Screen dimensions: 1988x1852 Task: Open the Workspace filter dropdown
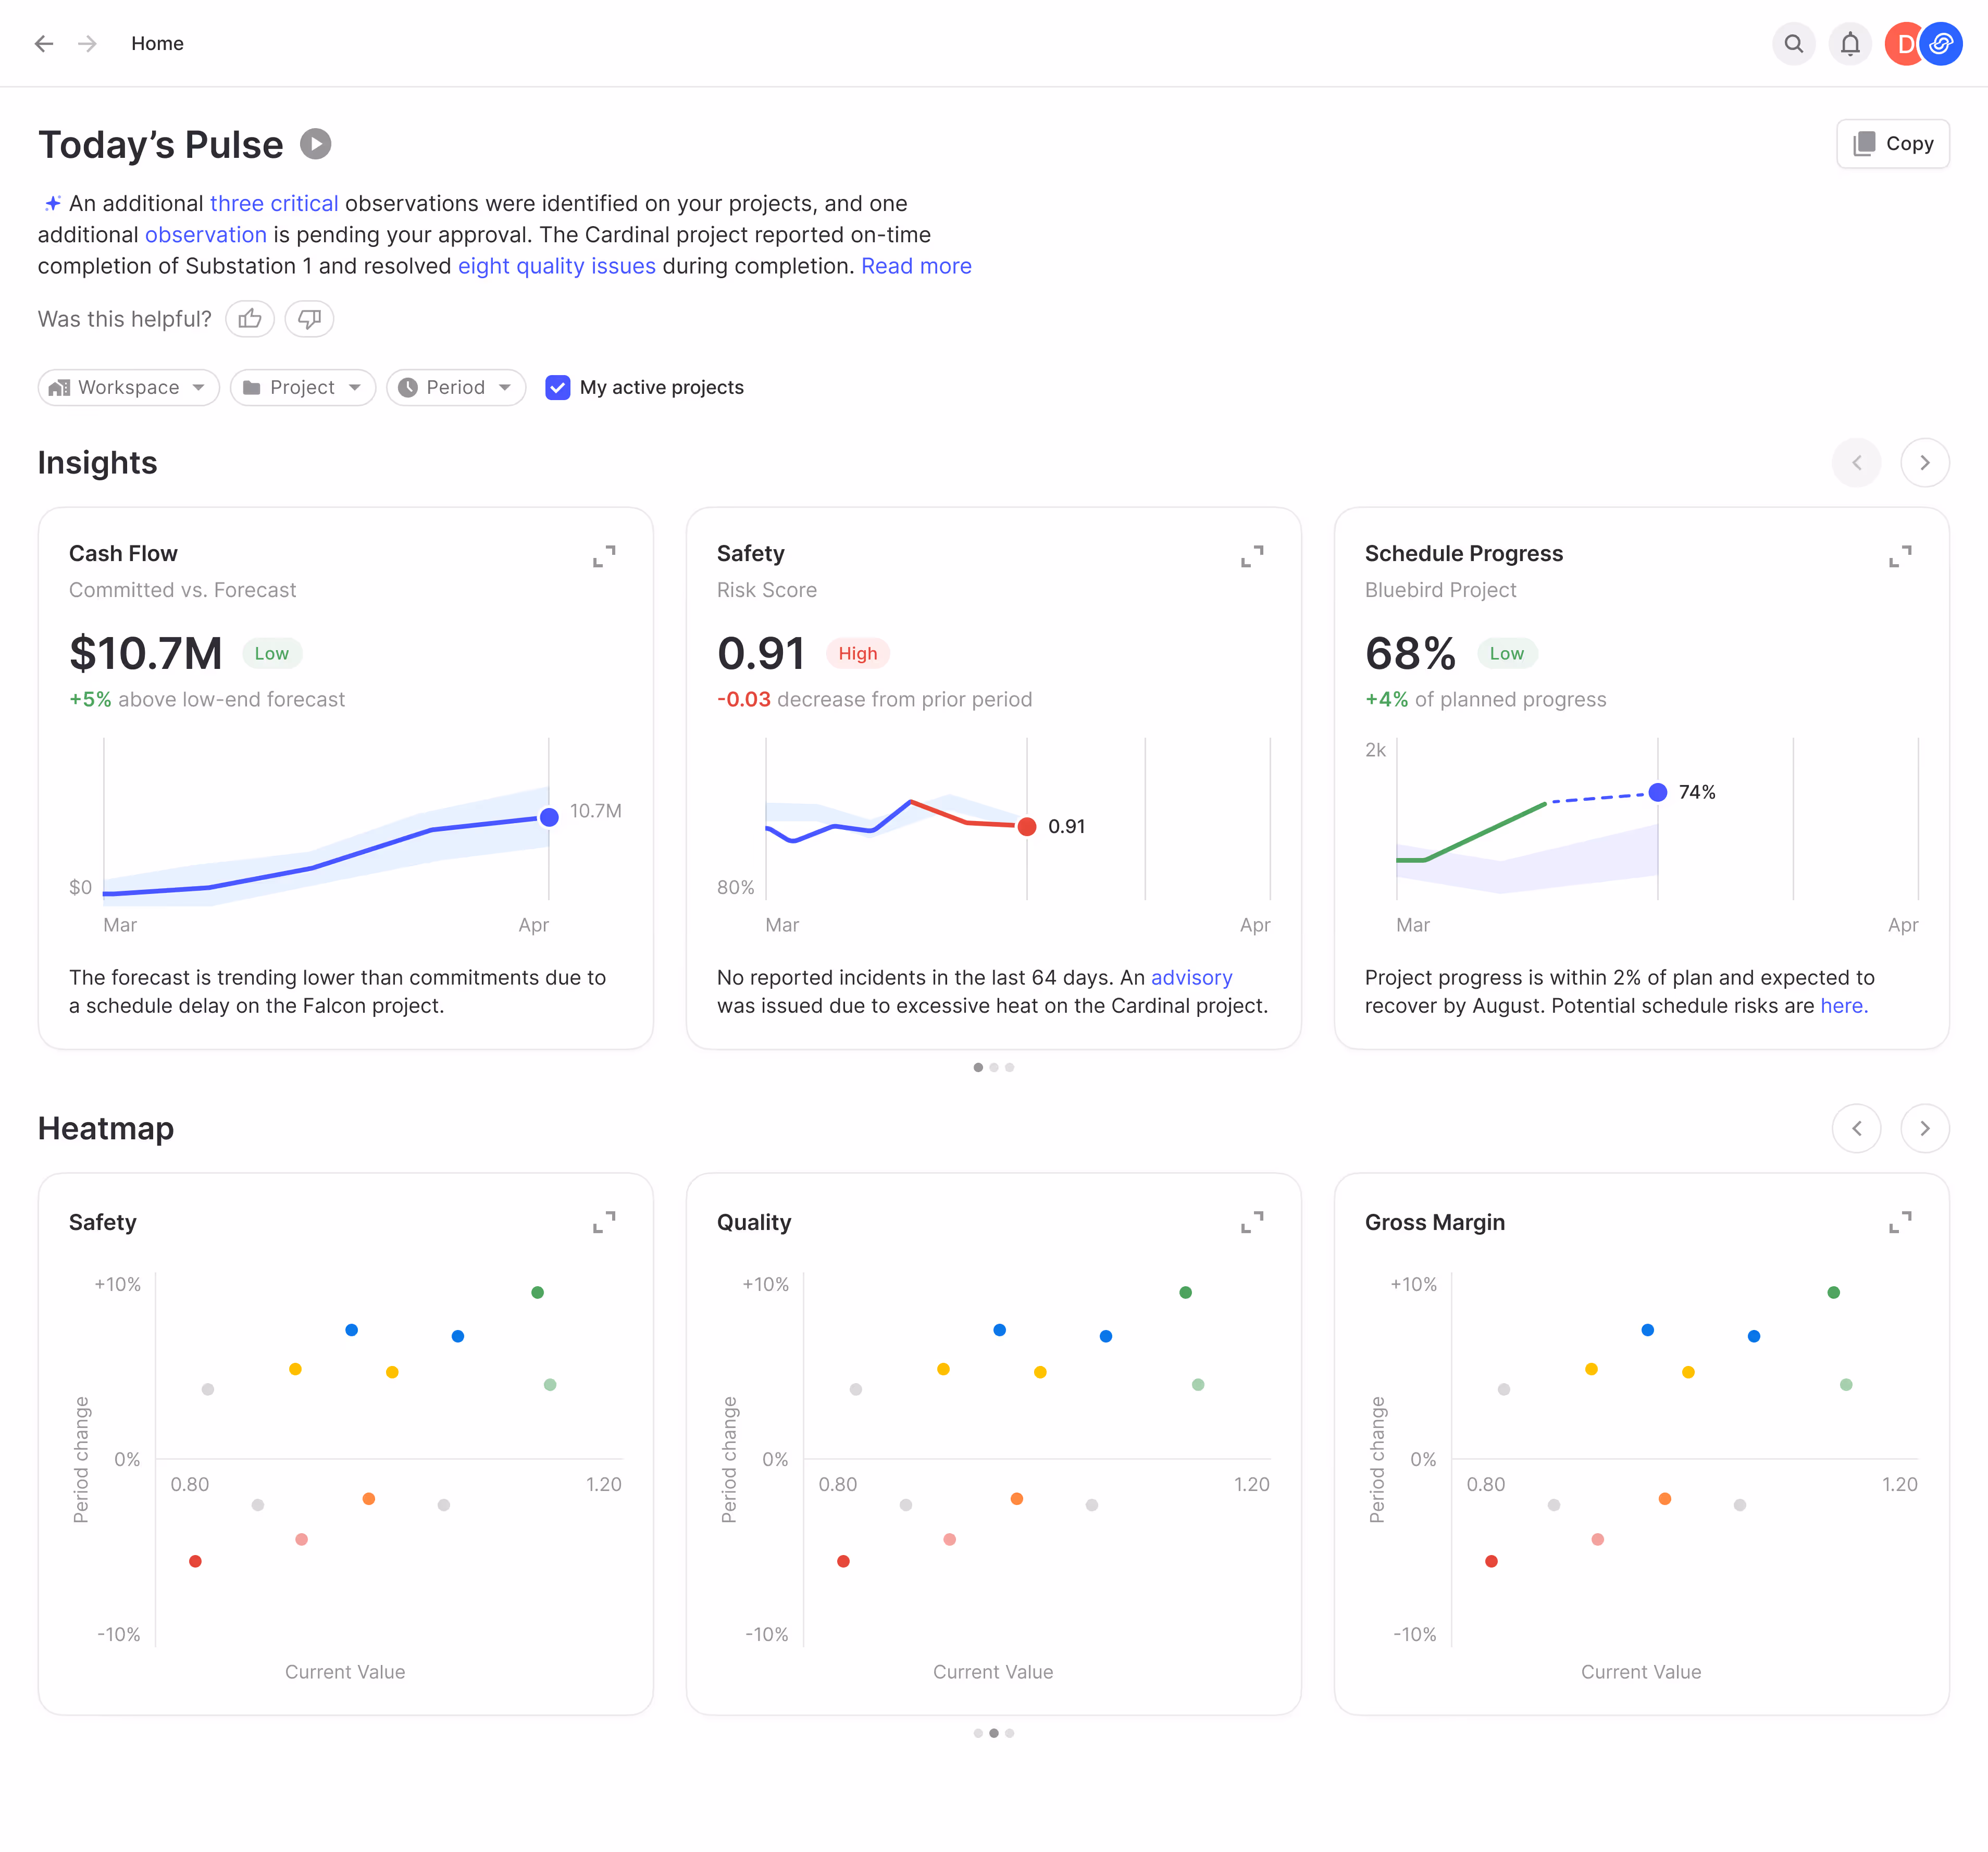click(x=129, y=387)
